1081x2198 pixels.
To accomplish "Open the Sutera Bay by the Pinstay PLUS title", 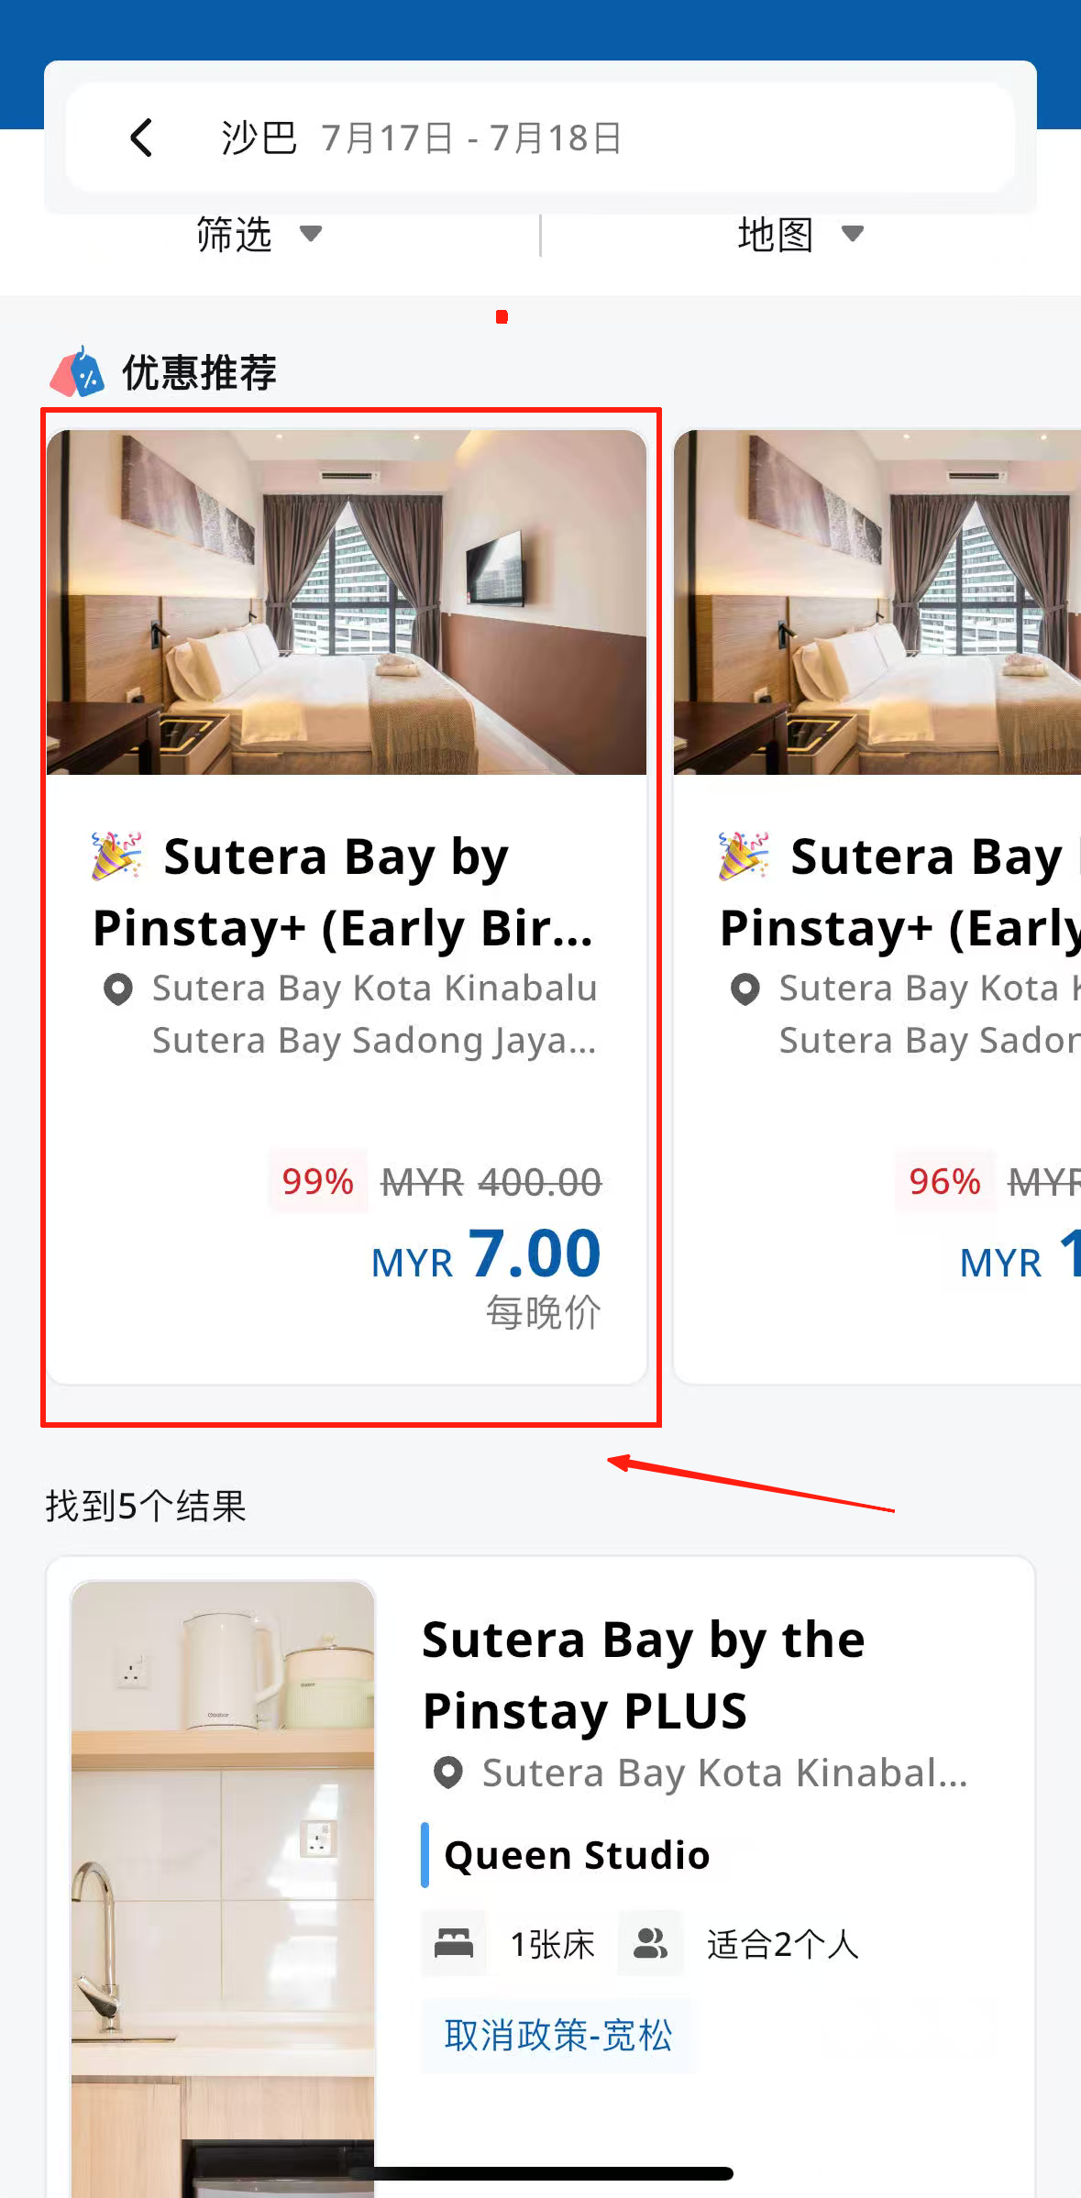I will coord(642,1674).
